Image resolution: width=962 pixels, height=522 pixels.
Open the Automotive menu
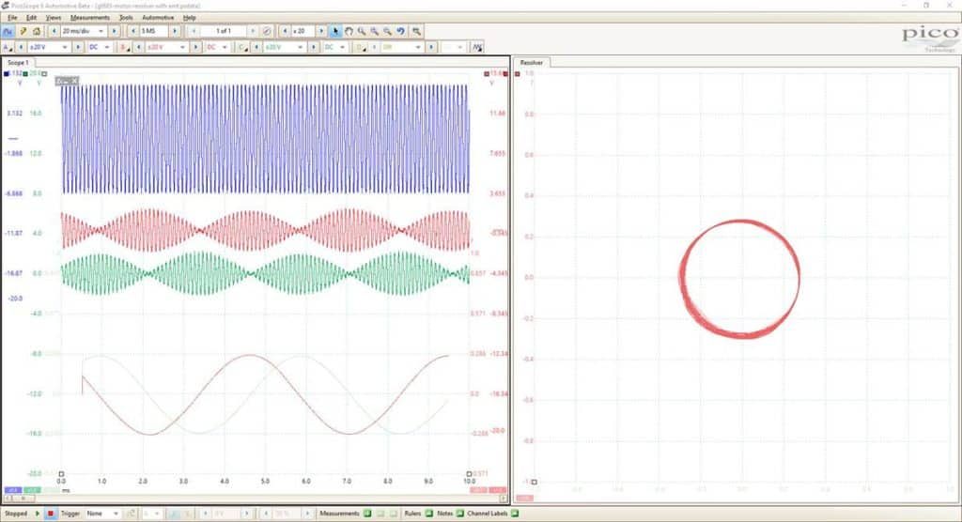pos(158,18)
